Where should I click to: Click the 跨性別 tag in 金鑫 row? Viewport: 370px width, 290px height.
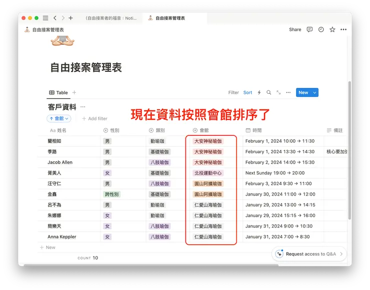coord(112,194)
